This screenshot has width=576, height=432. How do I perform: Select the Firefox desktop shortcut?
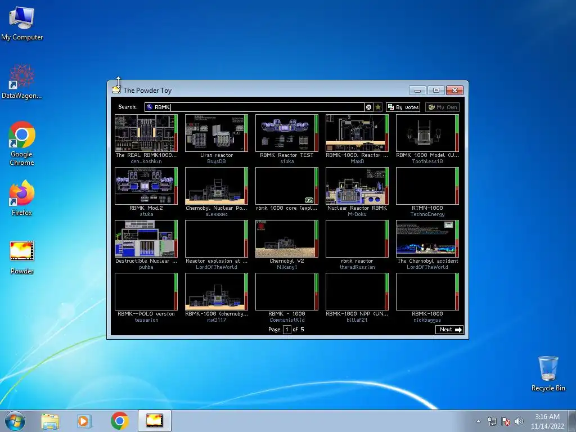click(22, 197)
